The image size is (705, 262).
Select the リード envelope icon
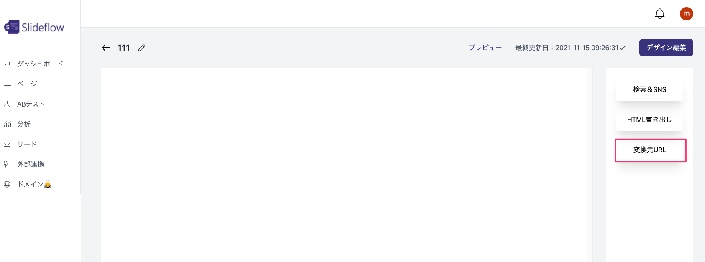click(7, 144)
